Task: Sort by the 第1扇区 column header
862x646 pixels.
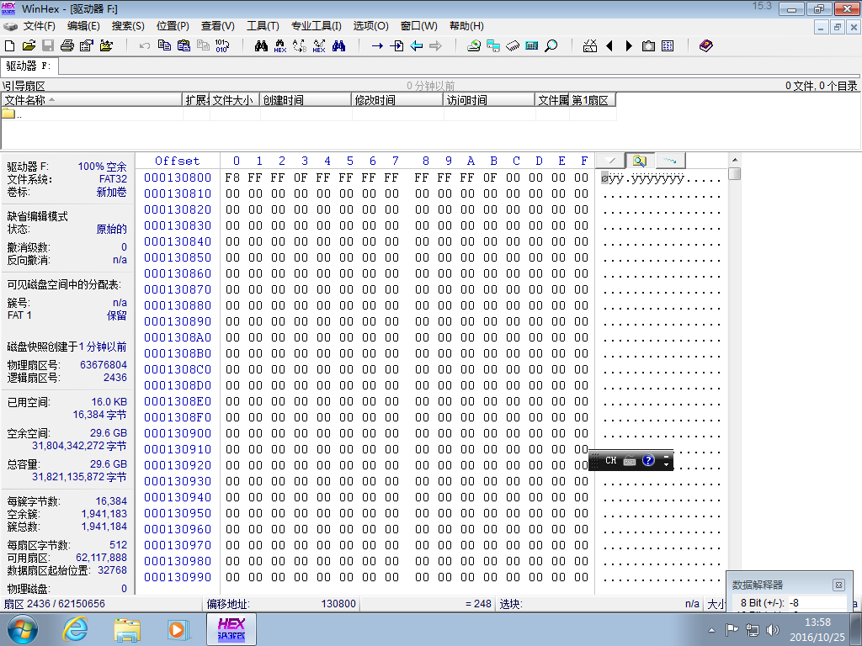Action: click(592, 100)
